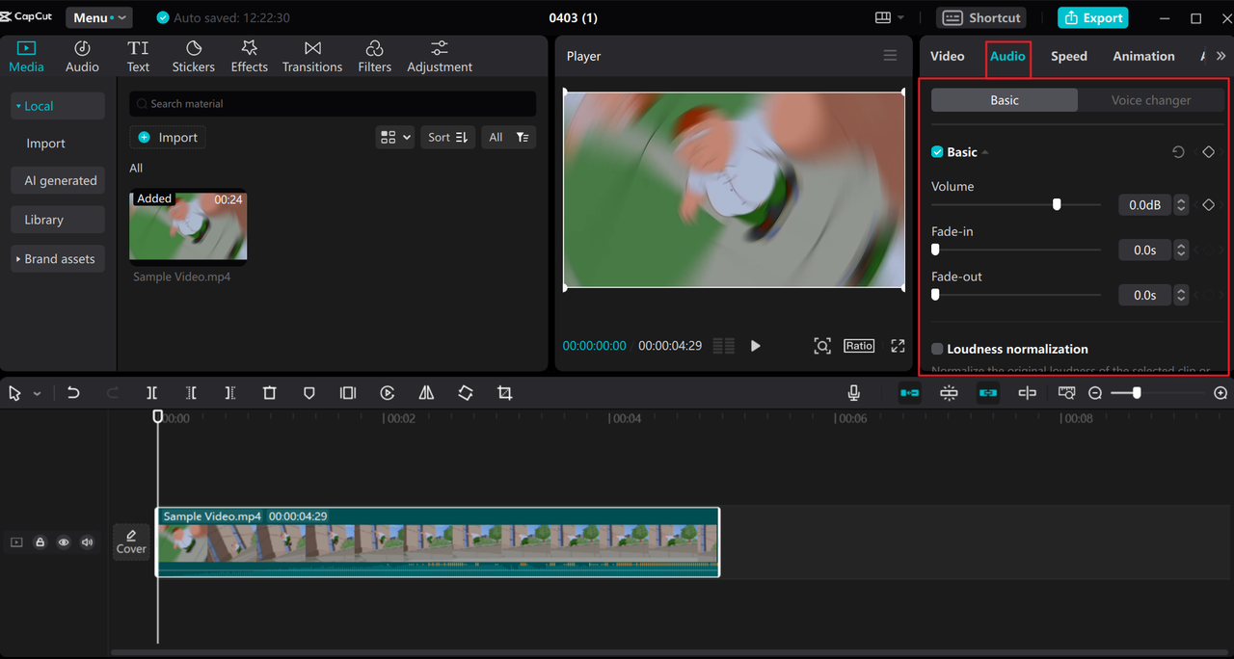Open the All filter dropdown
Screen dimensions: 1234x659
coord(508,138)
